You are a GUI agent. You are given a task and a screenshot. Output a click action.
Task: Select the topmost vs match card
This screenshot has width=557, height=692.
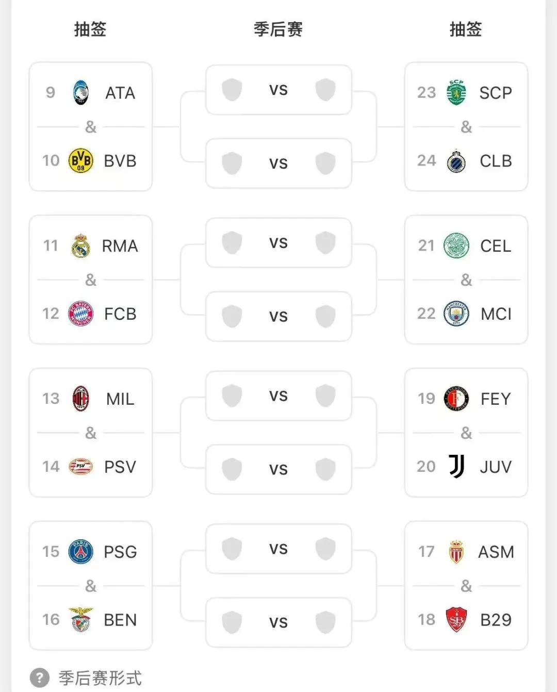(278, 90)
